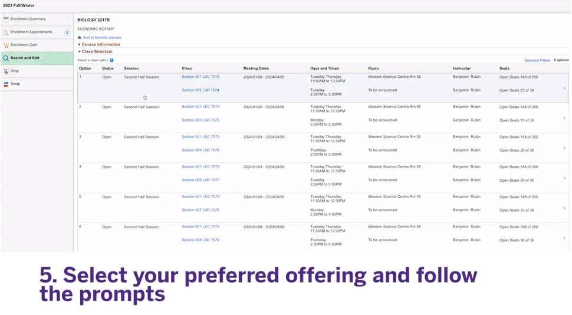572x315 pixels.
Task: Click the Search and Add magnifier icon
Action: click(x=6, y=58)
